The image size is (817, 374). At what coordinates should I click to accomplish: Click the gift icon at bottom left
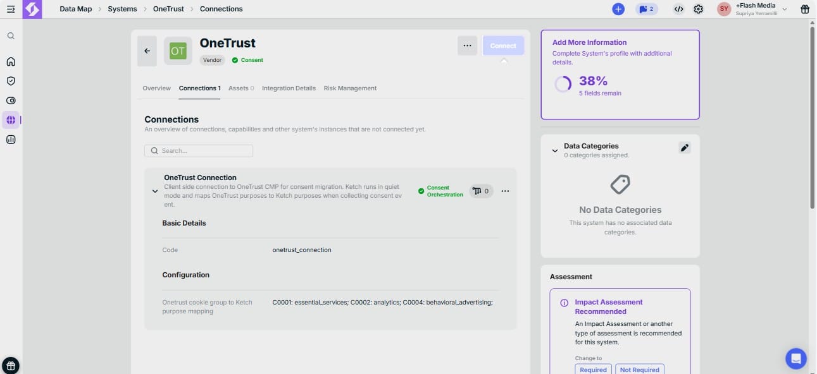11,366
